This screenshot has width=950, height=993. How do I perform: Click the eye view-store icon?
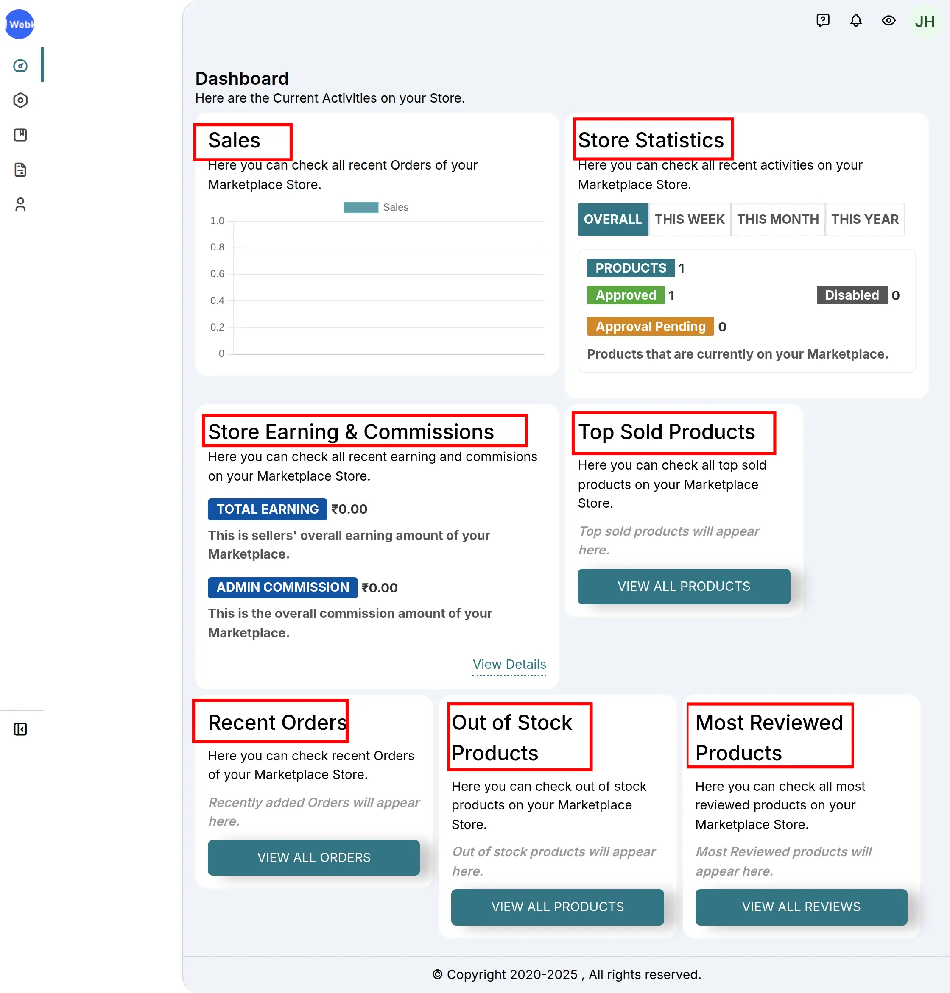(x=889, y=21)
